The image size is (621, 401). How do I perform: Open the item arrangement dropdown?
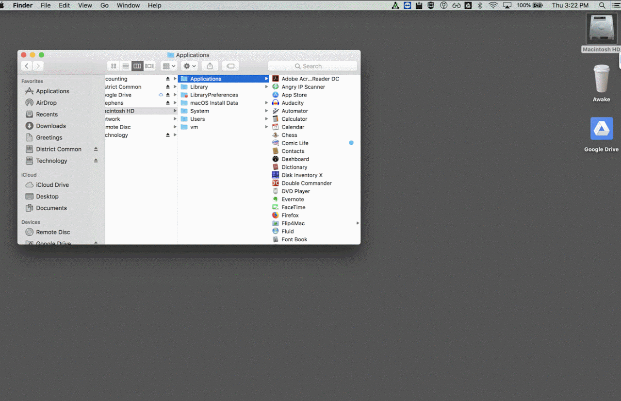click(169, 66)
